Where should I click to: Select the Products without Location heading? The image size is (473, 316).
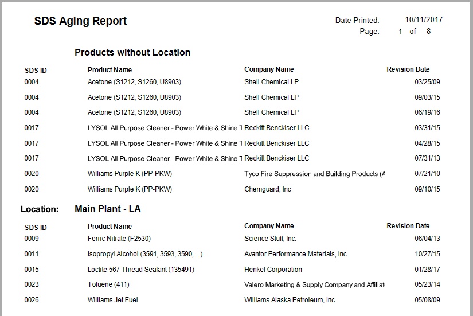(x=132, y=53)
